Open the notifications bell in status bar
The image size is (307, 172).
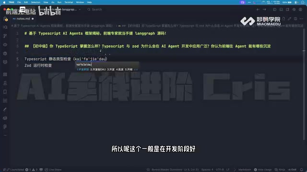(302, 170)
